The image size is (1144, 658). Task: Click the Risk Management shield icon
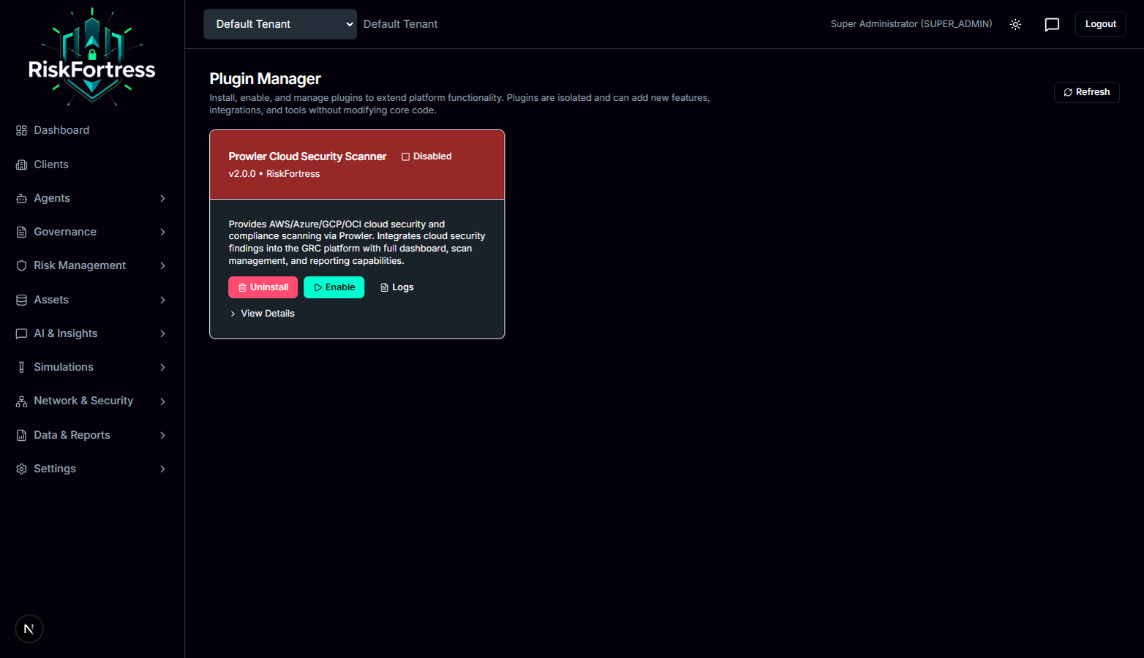tap(20, 265)
